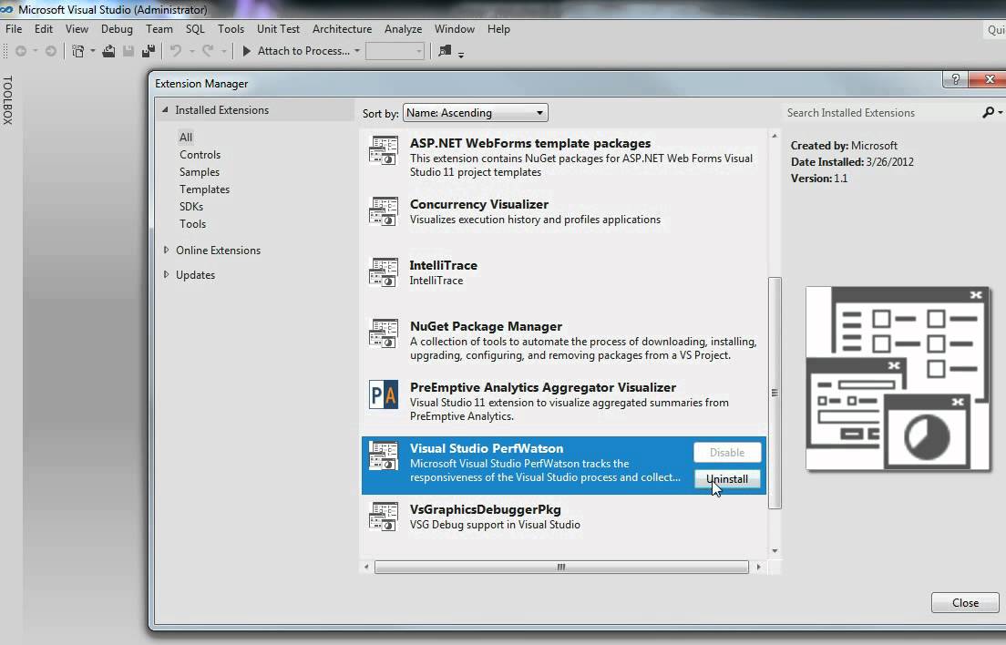This screenshot has width=1006, height=645.
Task: Open the toolbar overflow options arrow
Action: coord(461,55)
